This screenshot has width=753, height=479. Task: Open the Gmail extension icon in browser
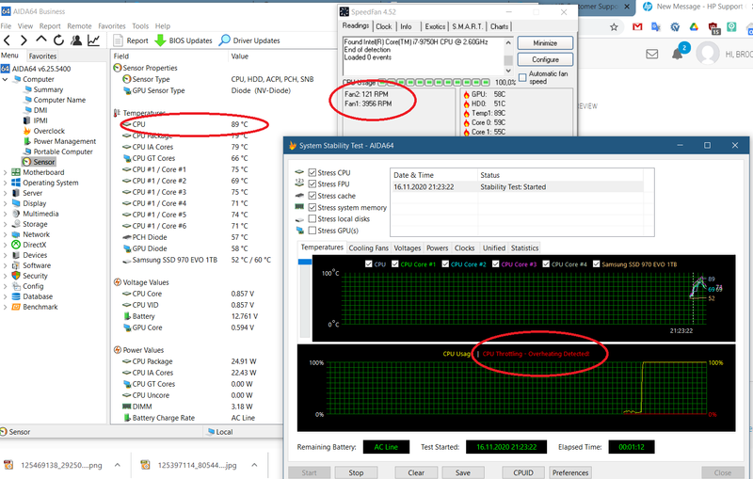[x=637, y=27]
